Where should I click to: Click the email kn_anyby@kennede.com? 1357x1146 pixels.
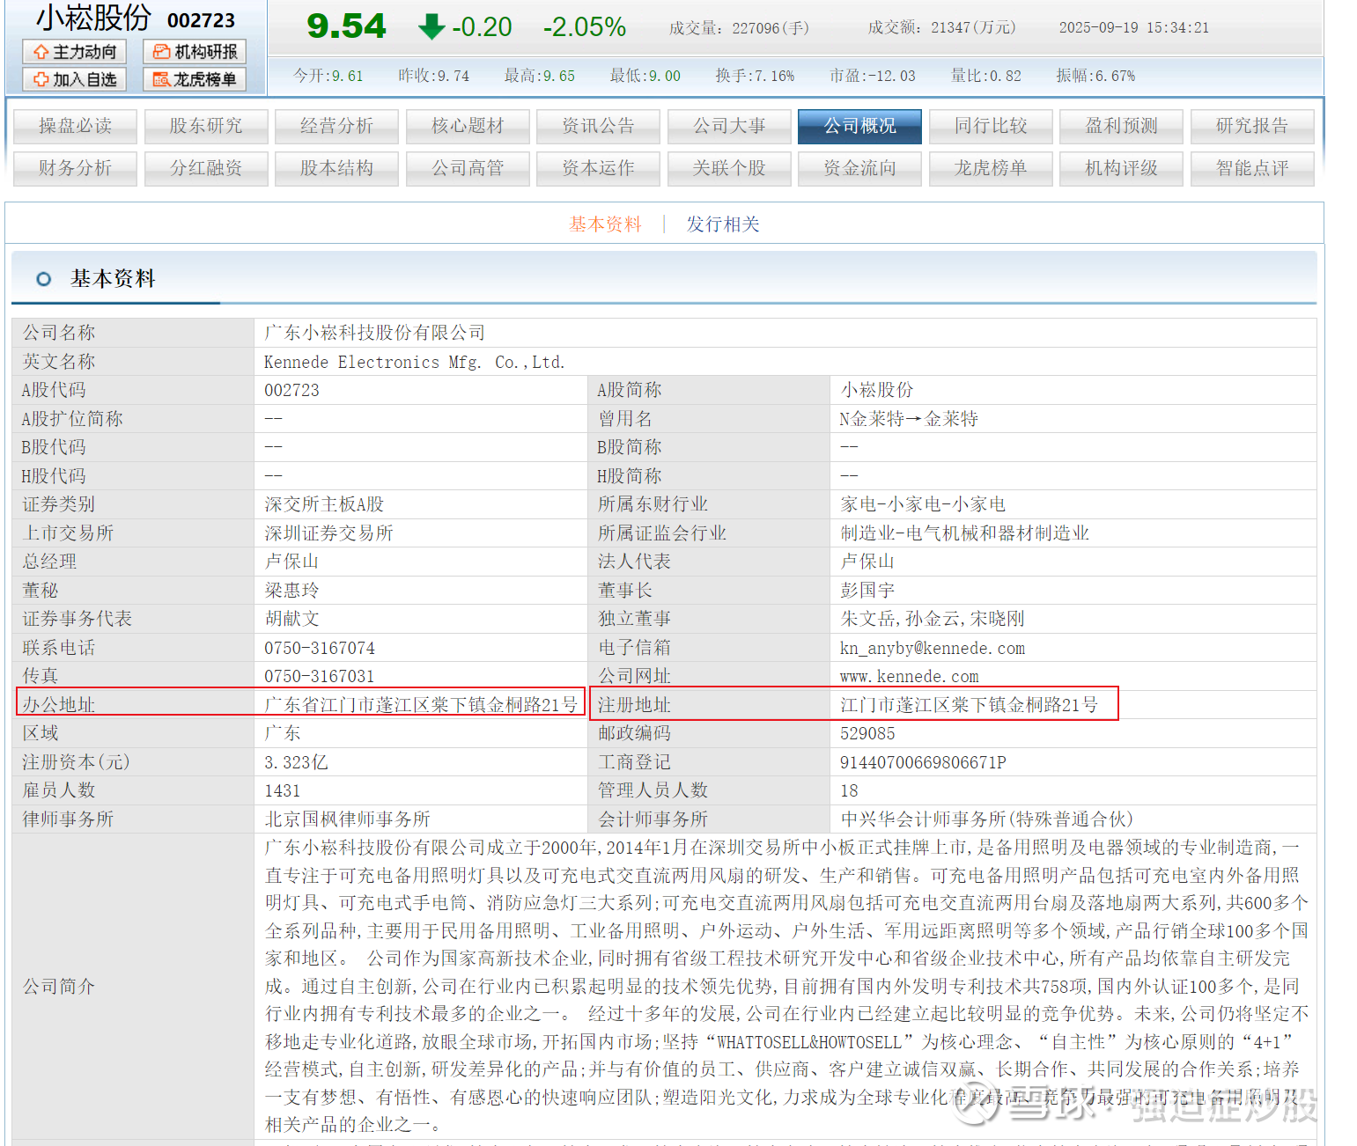[933, 648]
